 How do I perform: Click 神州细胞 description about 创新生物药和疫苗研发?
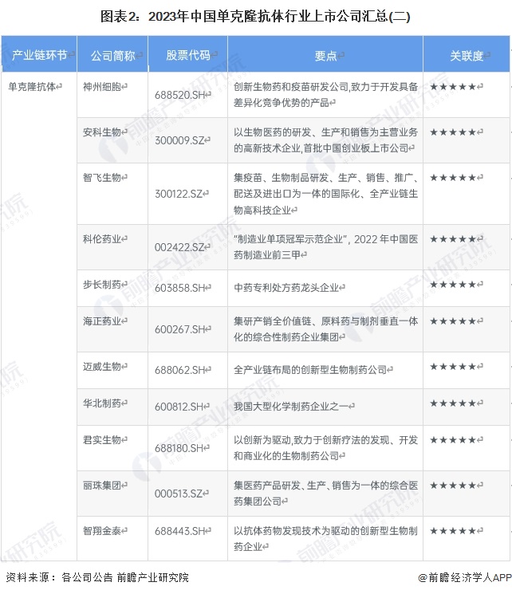(325, 95)
